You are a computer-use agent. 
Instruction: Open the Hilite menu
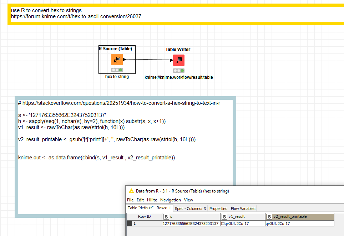click(x=152, y=200)
